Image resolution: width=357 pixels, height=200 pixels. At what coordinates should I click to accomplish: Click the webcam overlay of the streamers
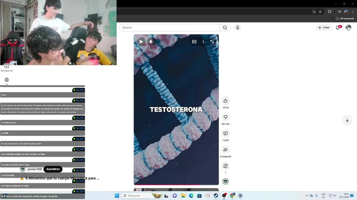[x=58, y=32]
